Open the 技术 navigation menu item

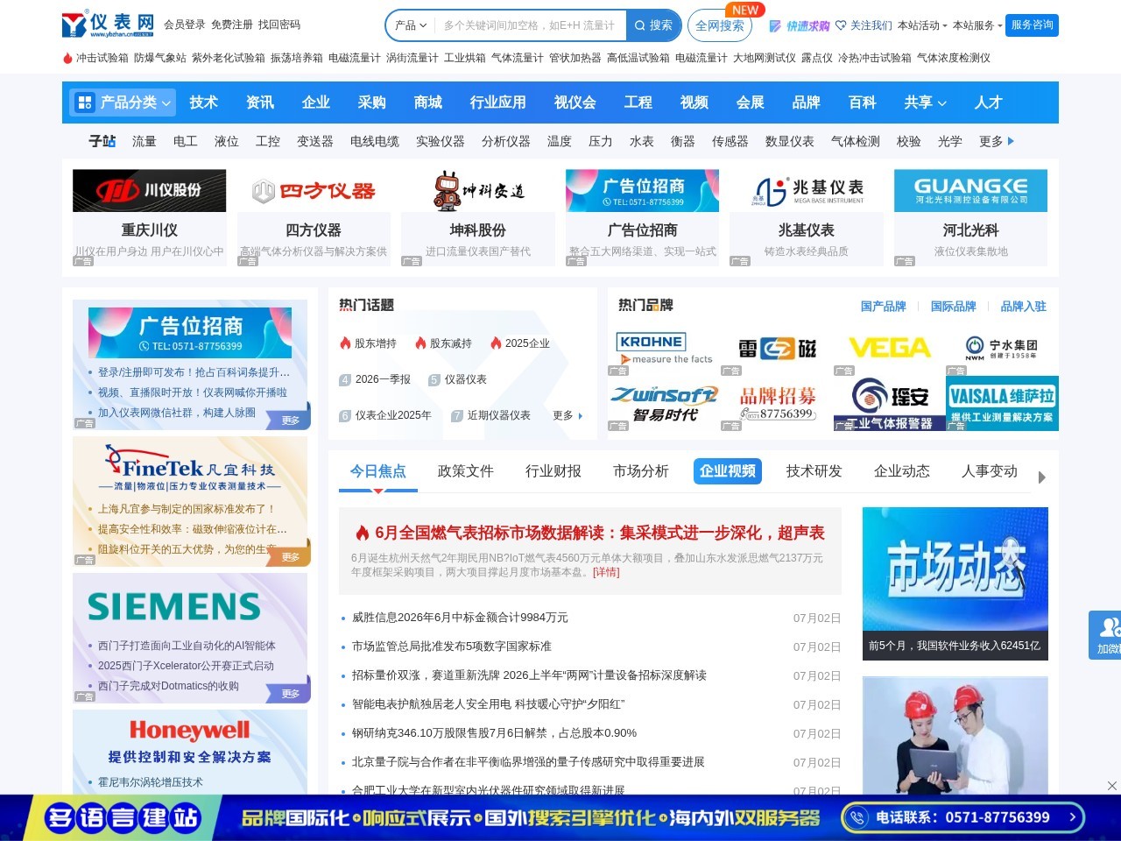click(203, 102)
